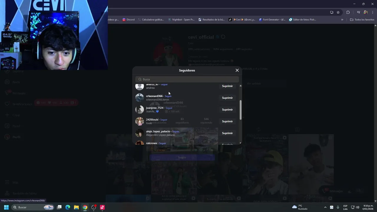Open the Editor de fotos: Pixlr bookmark
This screenshot has width=377, height=212.
[x=302, y=20]
